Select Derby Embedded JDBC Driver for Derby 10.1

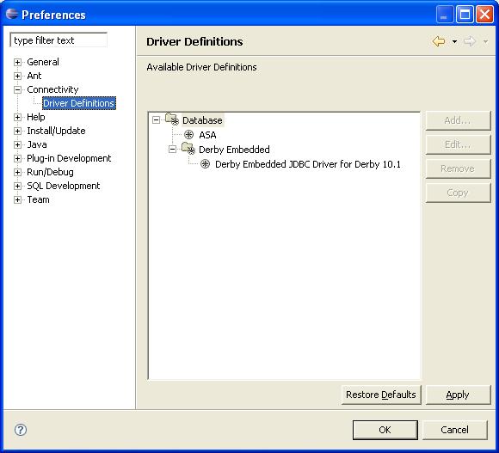coord(308,164)
